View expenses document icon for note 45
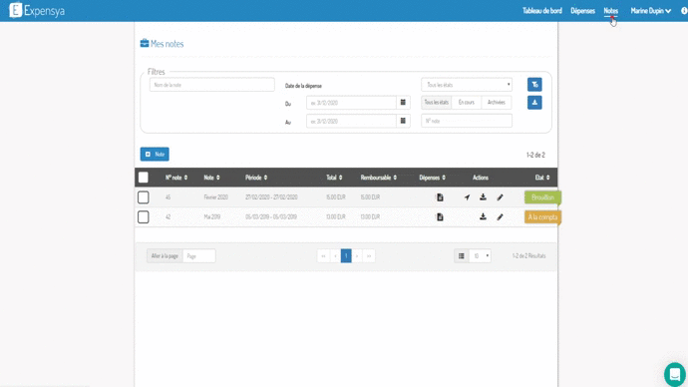 440,197
